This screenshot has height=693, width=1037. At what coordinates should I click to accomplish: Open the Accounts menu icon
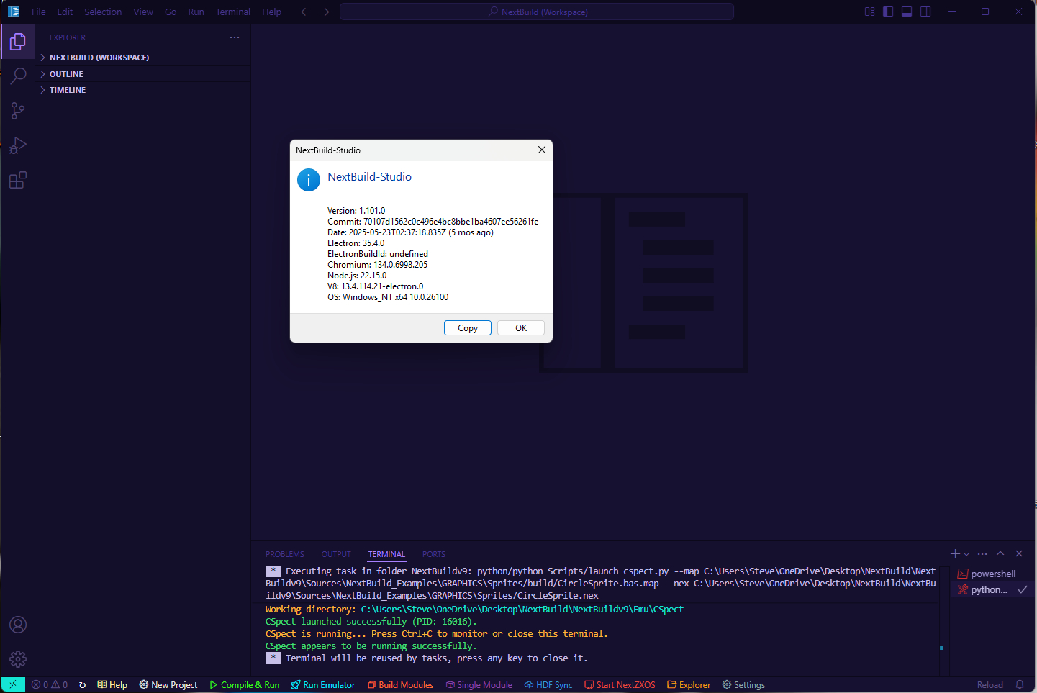pos(18,625)
